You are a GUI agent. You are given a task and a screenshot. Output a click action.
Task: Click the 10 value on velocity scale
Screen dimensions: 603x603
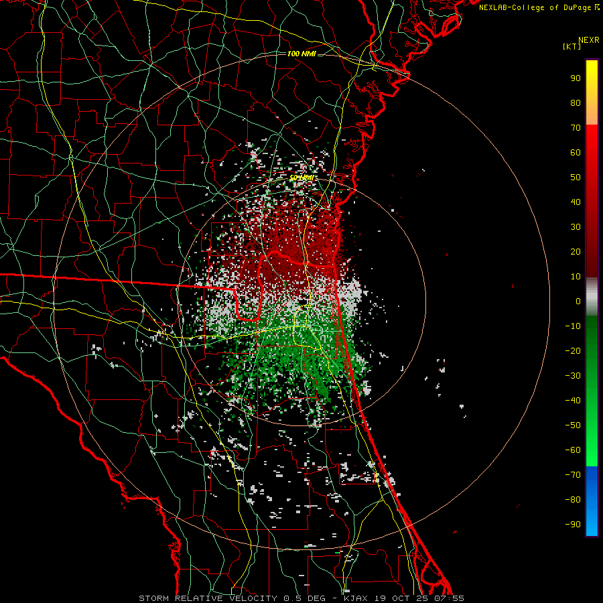click(576, 277)
